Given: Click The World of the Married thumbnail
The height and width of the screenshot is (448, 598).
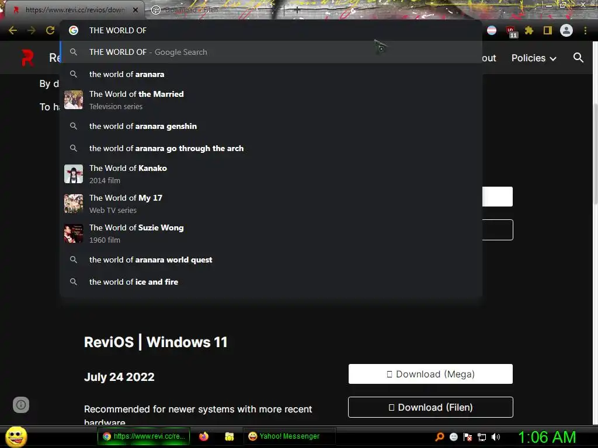Looking at the screenshot, I should click(74, 100).
